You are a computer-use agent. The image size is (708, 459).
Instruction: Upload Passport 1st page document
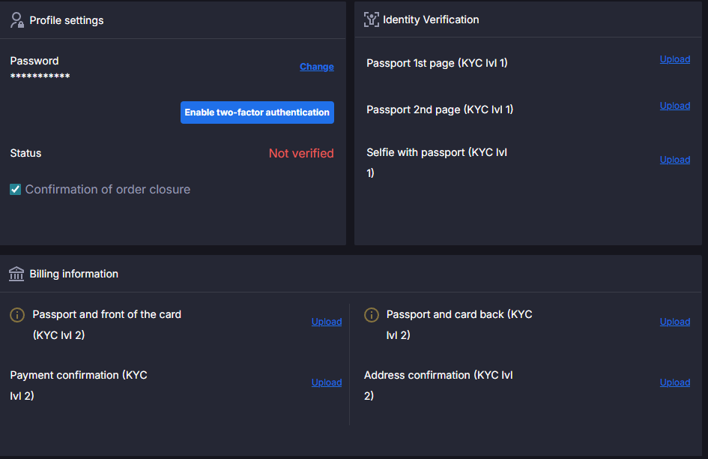[x=674, y=59]
